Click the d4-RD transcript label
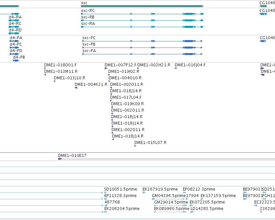Image resolution: width=275 pixels, height=220 pixels. 15,30
